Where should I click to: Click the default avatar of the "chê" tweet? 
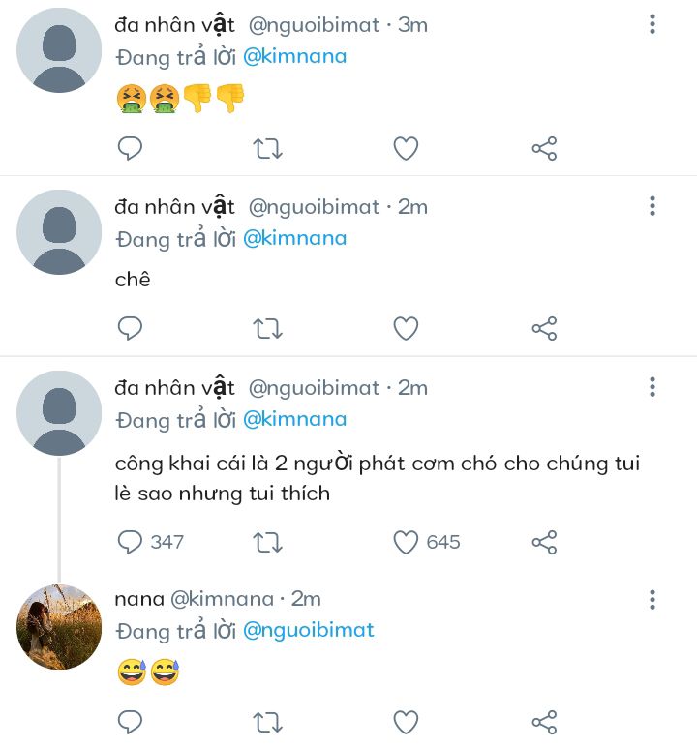point(59,232)
